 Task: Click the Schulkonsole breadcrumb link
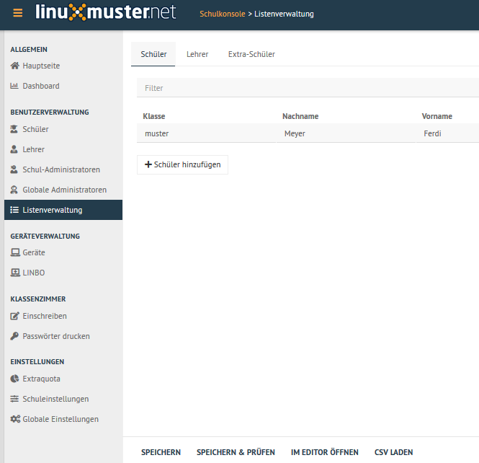pos(223,14)
